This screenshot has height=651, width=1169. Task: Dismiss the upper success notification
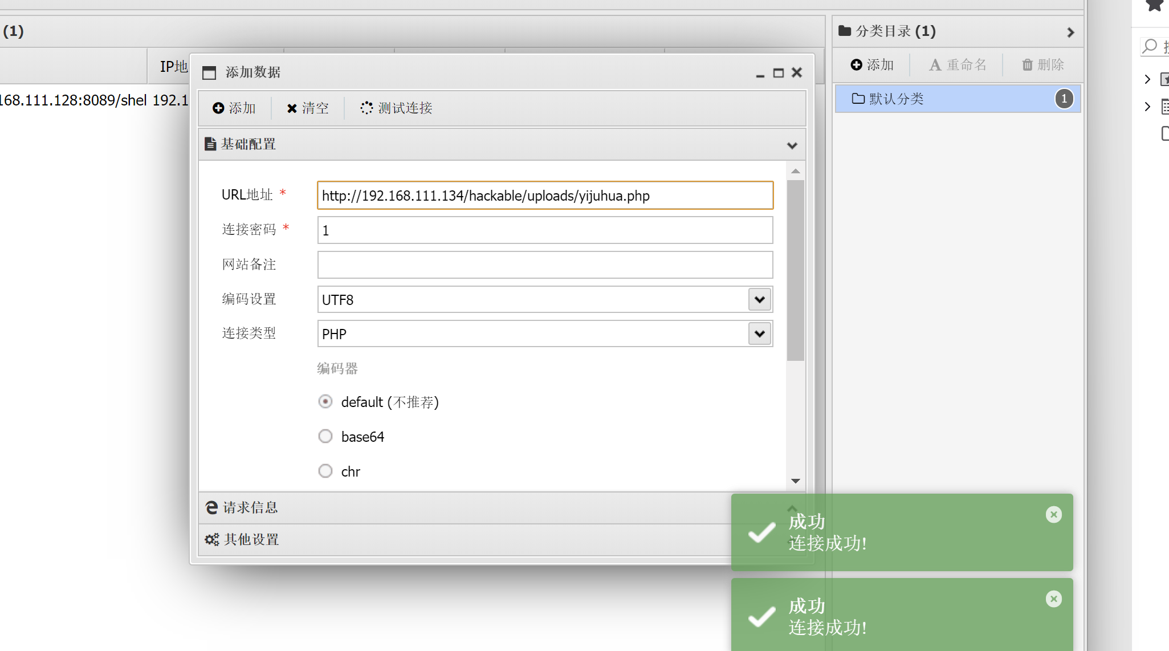[1053, 514]
